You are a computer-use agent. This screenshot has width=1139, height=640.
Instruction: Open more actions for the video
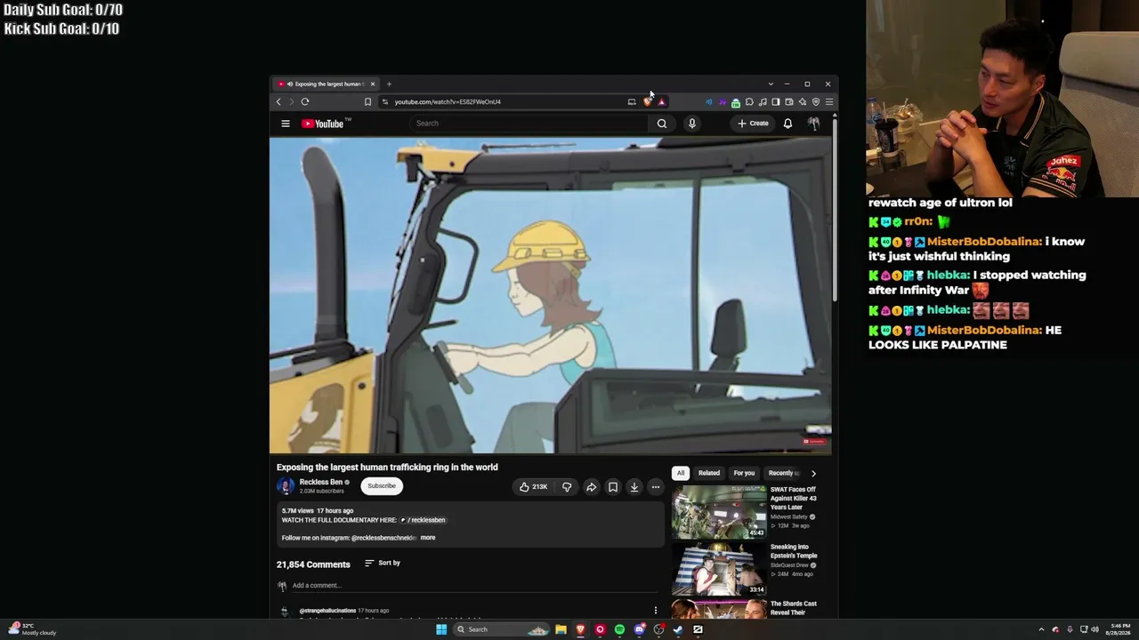point(656,487)
